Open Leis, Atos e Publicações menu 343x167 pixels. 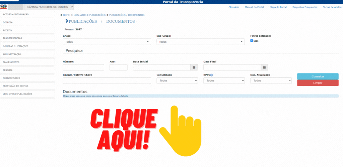coord(27,94)
